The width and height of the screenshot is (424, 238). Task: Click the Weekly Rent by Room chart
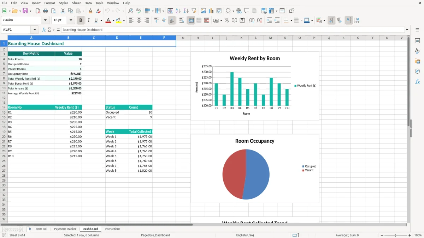pyautogui.click(x=255, y=86)
